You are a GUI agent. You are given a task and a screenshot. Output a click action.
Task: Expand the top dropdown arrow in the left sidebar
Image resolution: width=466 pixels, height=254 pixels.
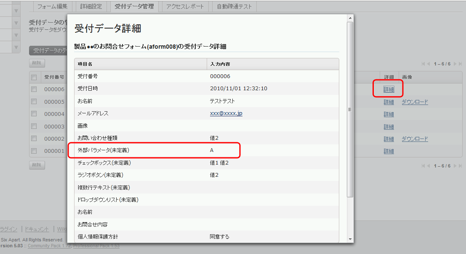16,11
